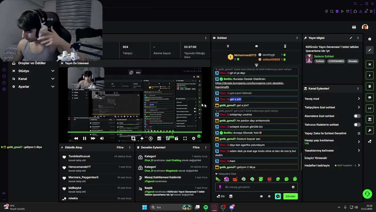
Task: Click the browser heart bookmarks icon
Action: coord(348,11)
